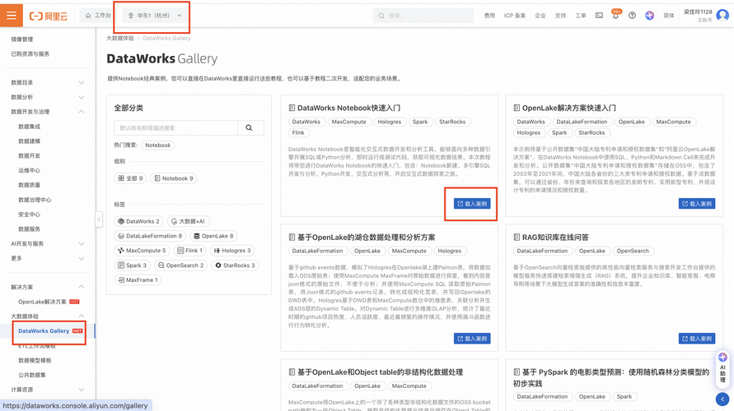Filter by 大数据+AI tag

[x=188, y=221]
